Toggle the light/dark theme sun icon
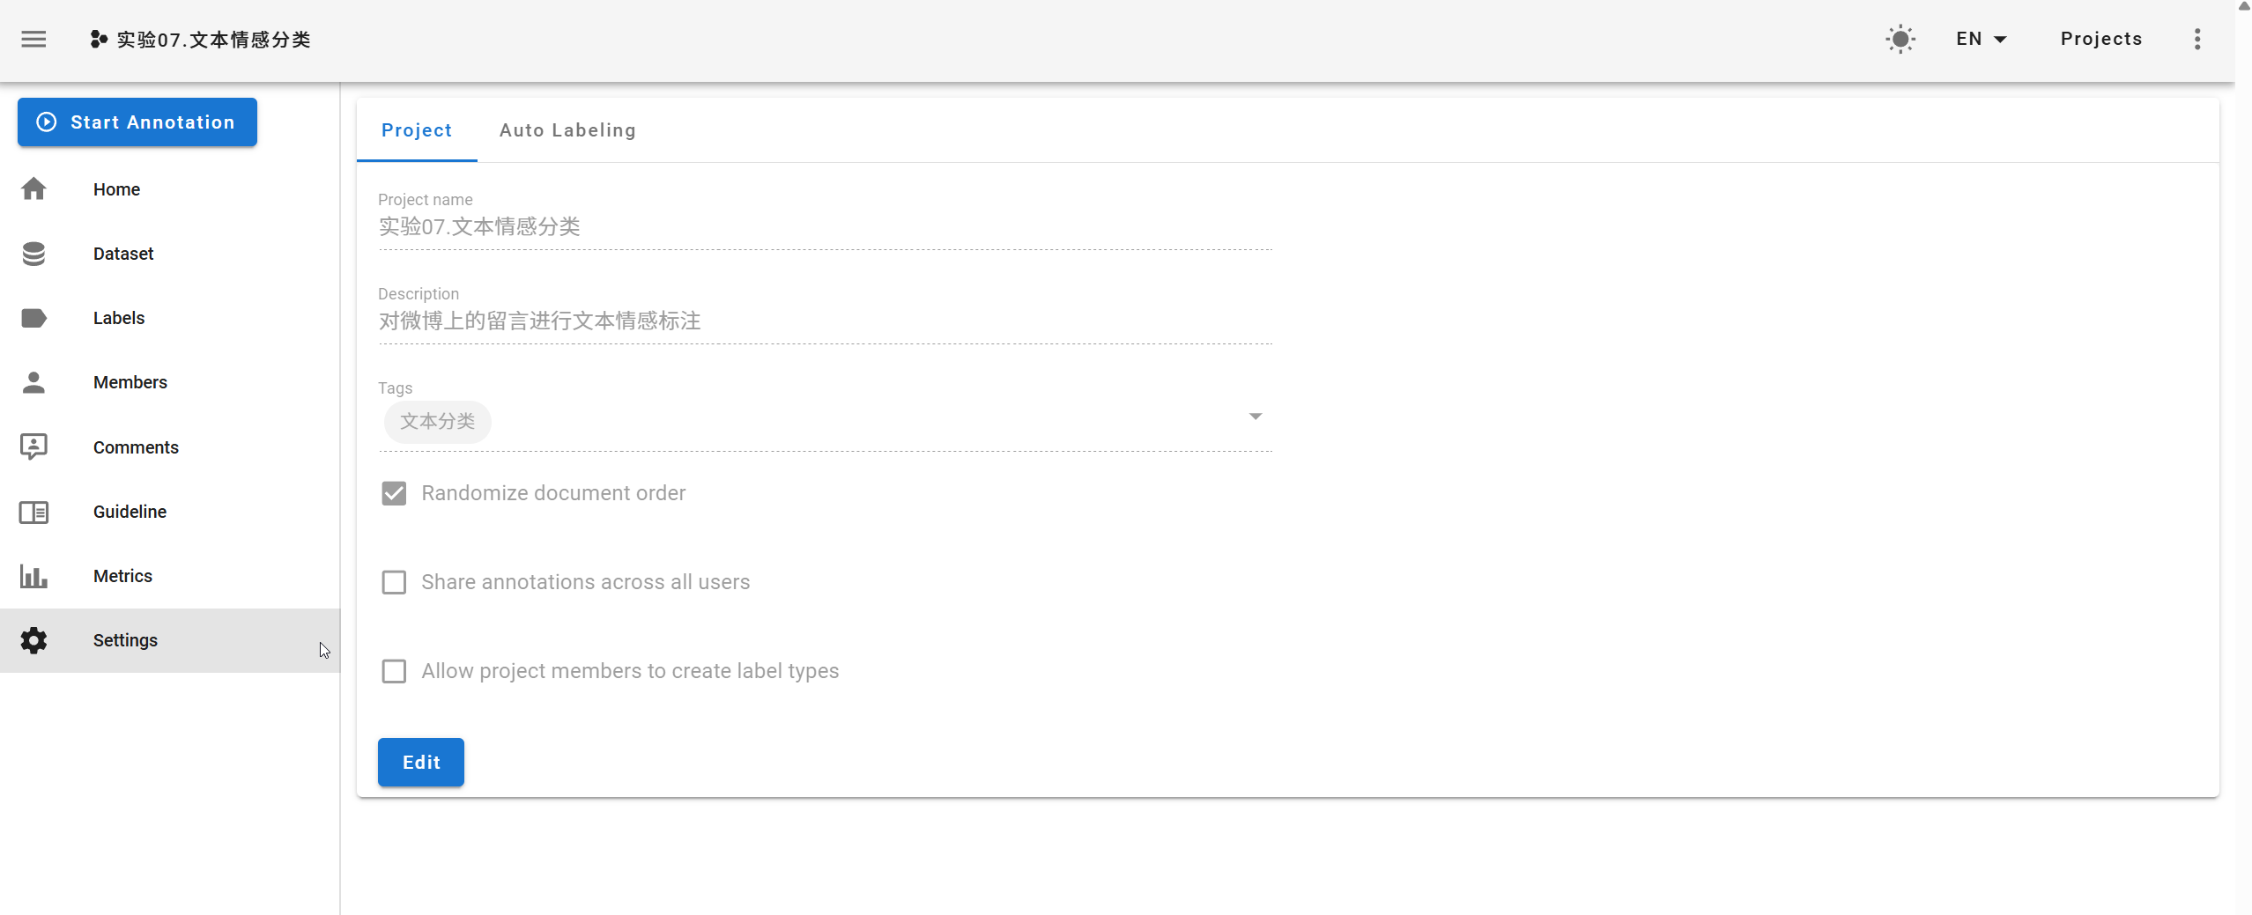This screenshot has width=2252, height=915. [1900, 40]
